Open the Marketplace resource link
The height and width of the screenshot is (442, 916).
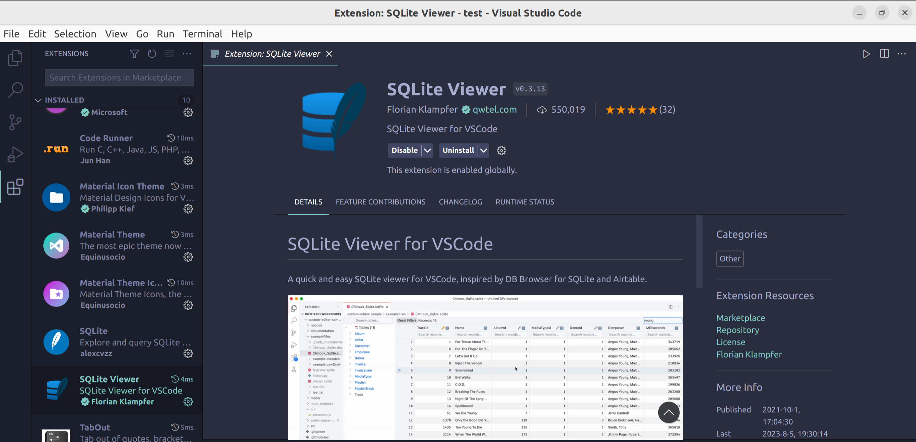point(741,318)
